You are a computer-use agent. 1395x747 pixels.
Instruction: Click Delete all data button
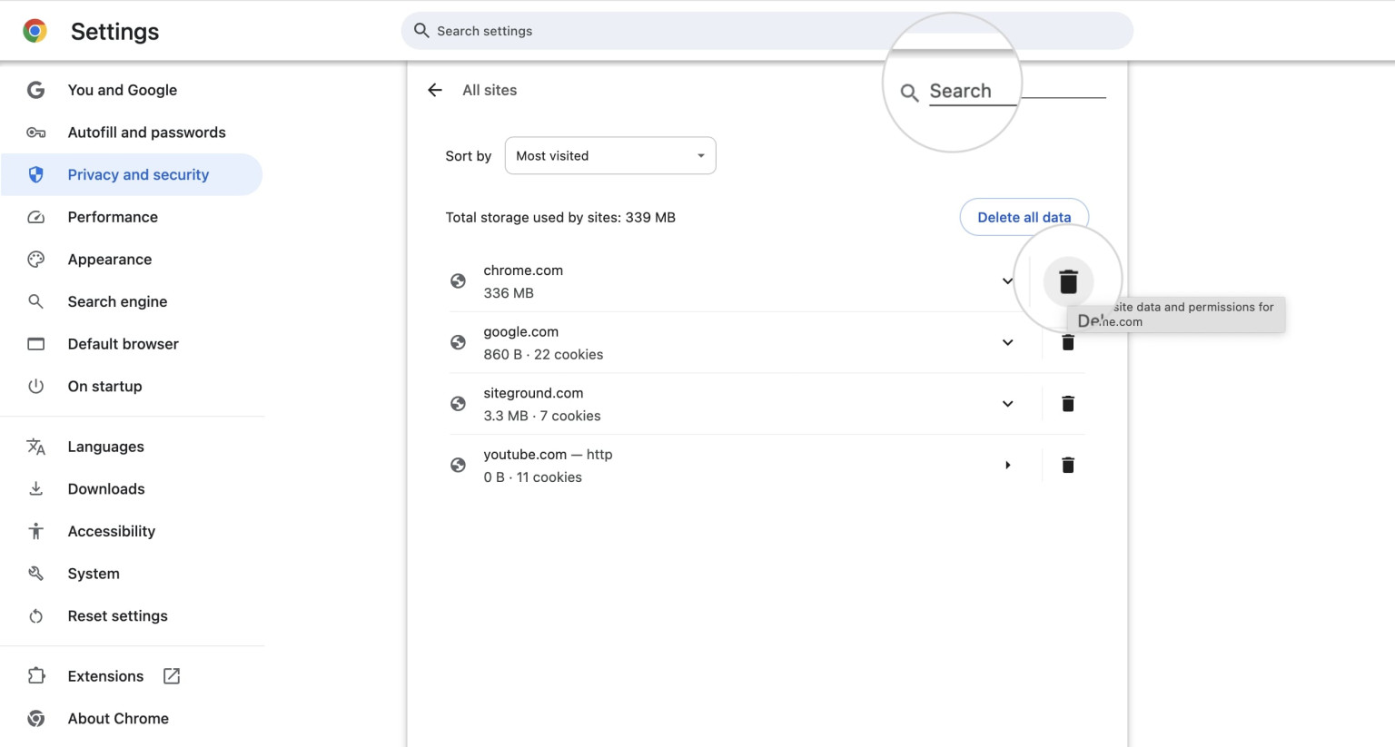pyautogui.click(x=1024, y=217)
